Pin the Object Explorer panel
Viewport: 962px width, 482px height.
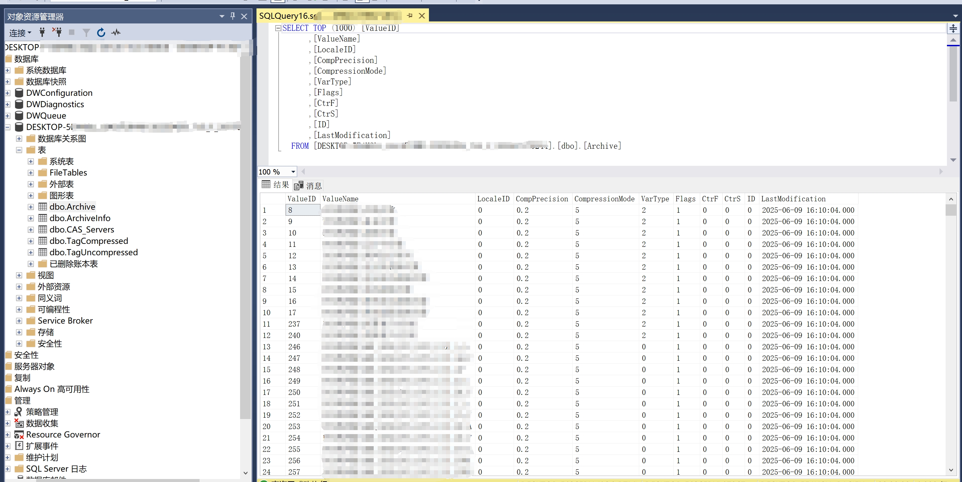point(233,16)
